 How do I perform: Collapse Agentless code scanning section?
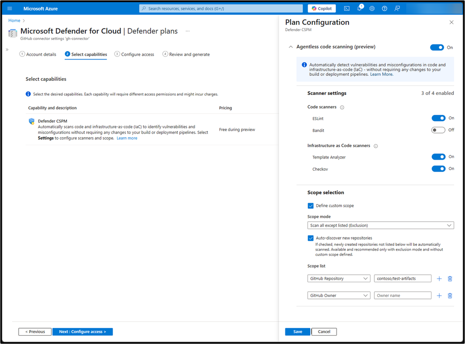[x=290, y=47]
